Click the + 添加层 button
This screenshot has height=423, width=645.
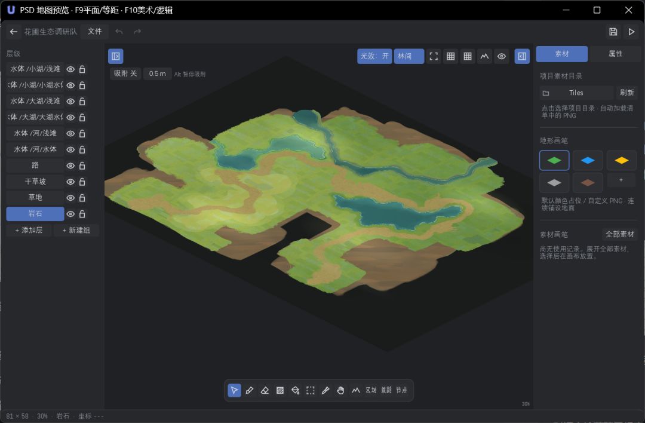pos(29,231)
